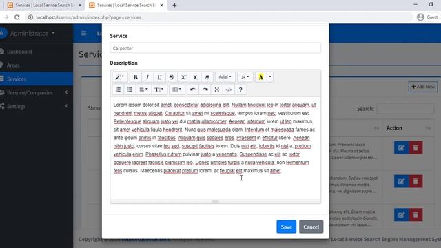This screenshot has width=441, height=248.
Task: Click the editor resize handle bar
Action: (215, 202)
